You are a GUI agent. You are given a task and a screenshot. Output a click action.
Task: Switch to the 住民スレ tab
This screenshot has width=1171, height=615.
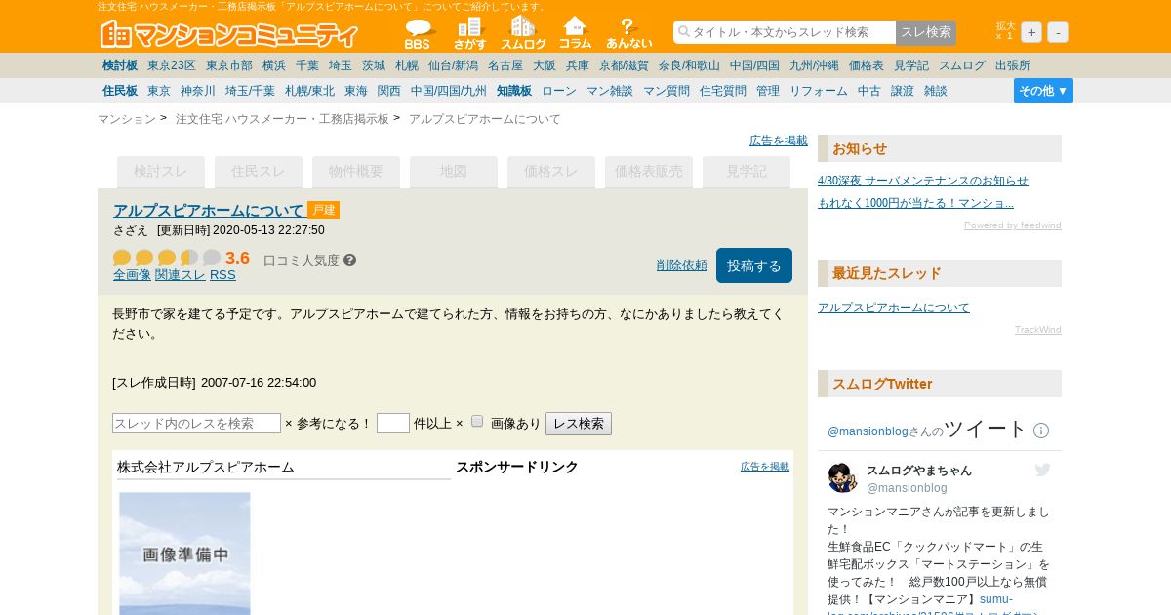[x=259, y=172]
